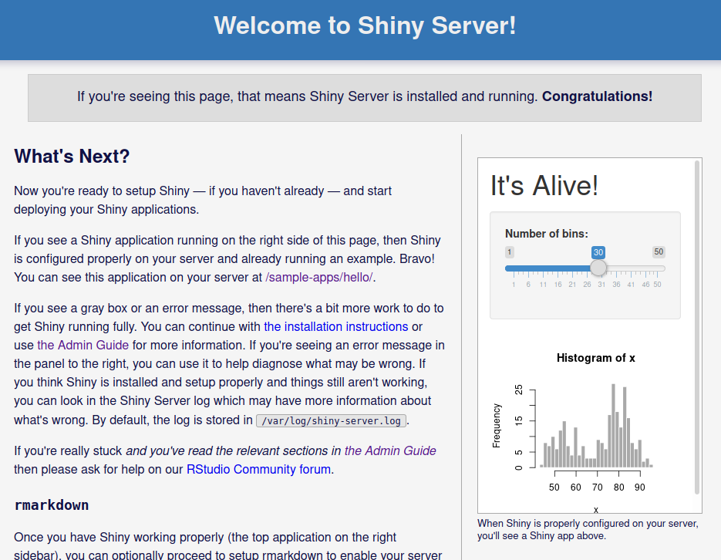Click the unfilled slider track near 41

(631, 268)
